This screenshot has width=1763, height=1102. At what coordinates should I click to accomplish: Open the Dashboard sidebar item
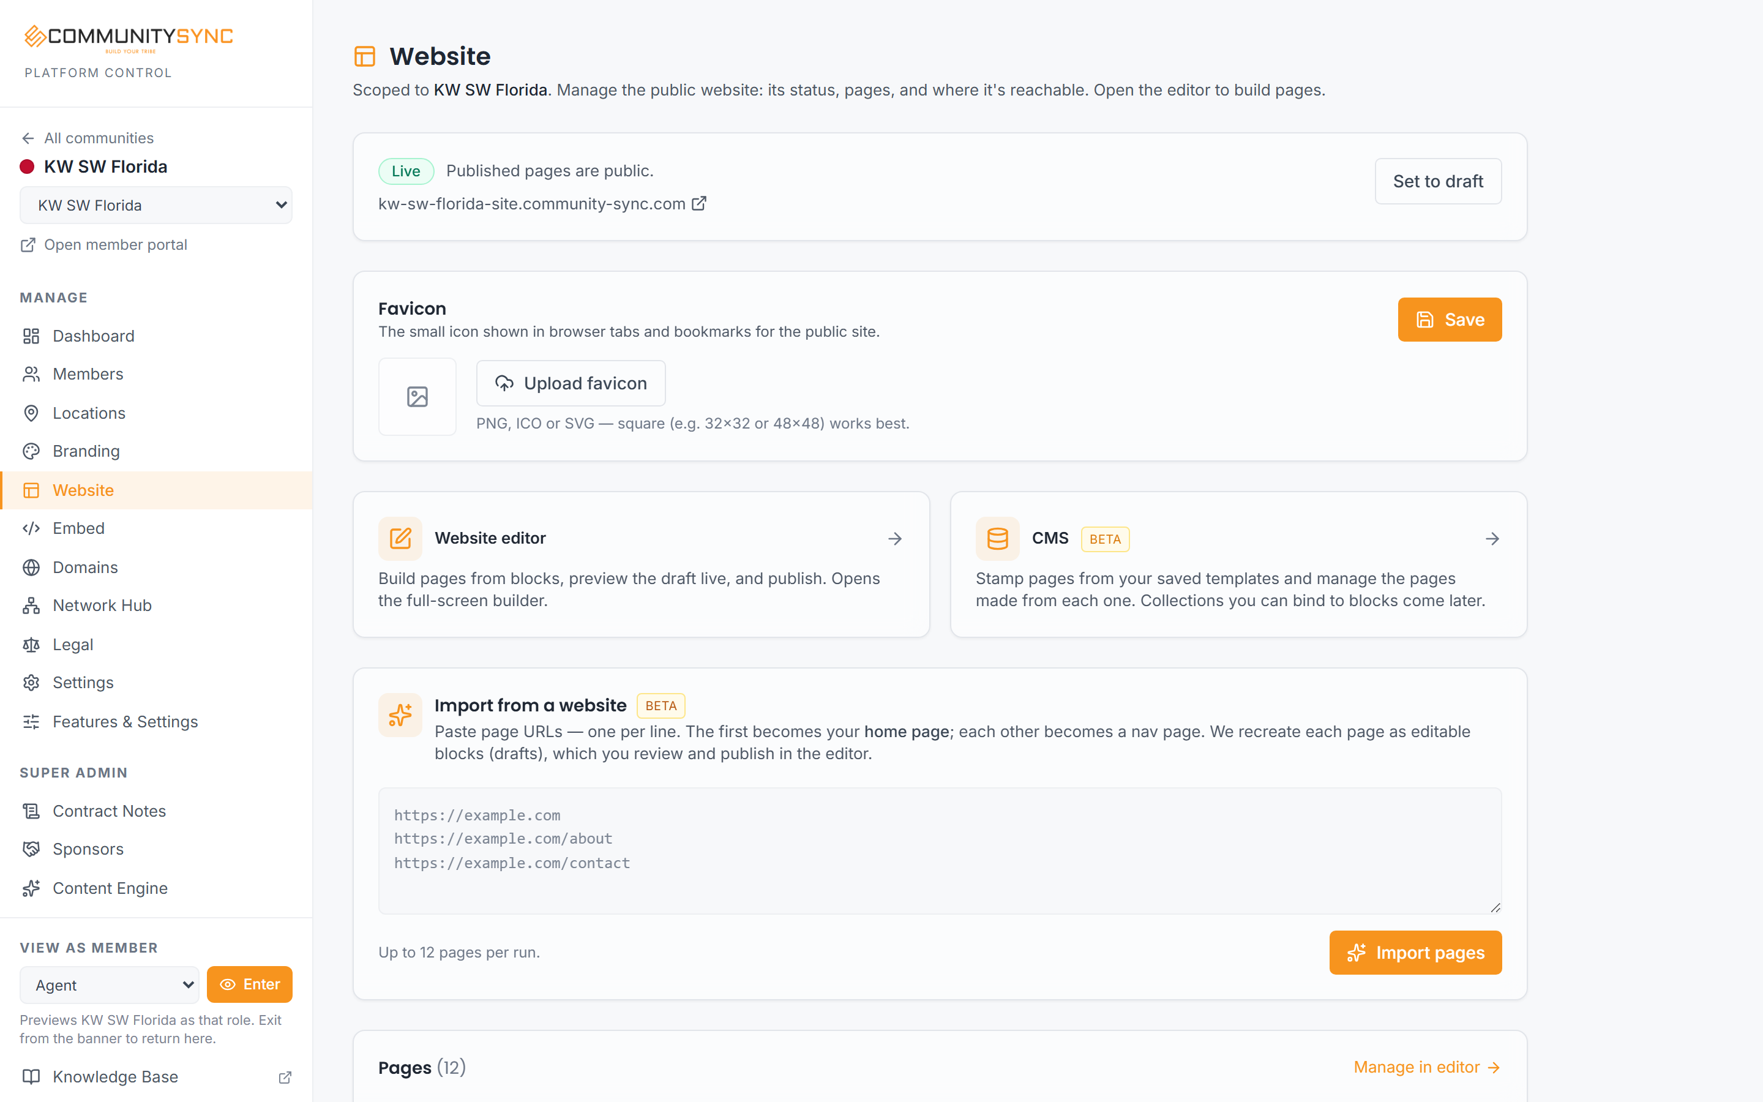coord(156,336)
